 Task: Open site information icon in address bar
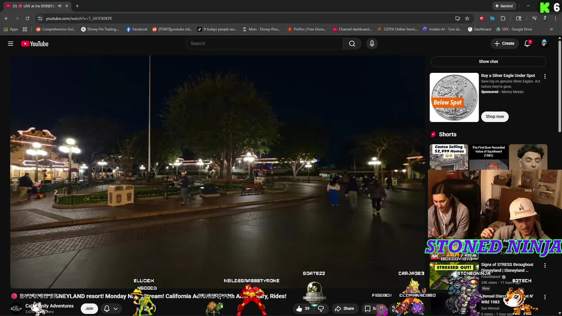tap(40, 18)
